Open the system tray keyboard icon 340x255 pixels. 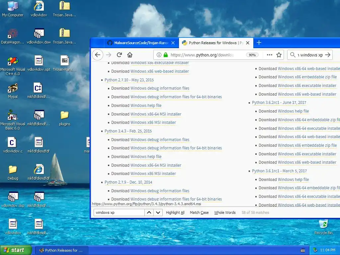coord(303,250)
